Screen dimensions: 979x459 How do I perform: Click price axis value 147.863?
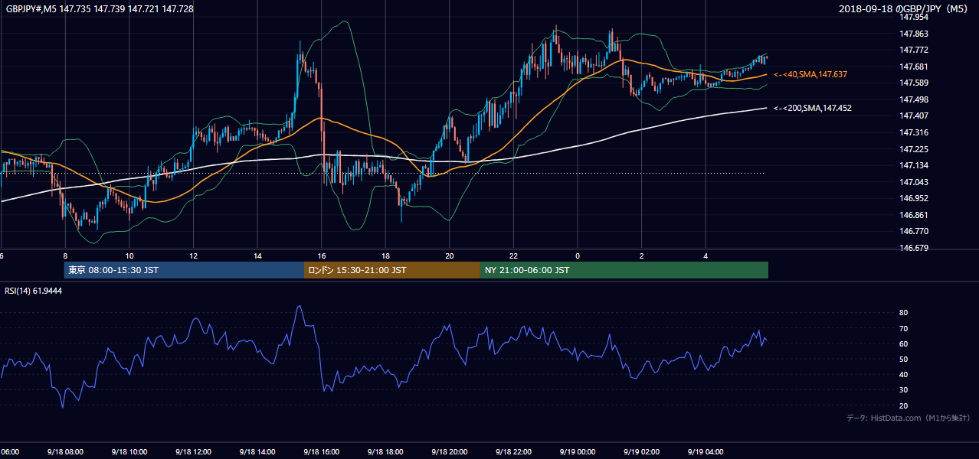tap(914, 34)
